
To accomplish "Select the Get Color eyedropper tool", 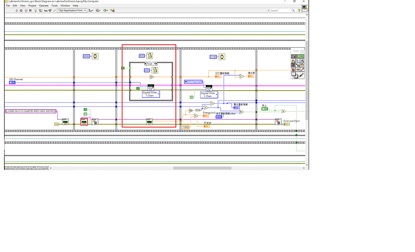I will point(302,69).
